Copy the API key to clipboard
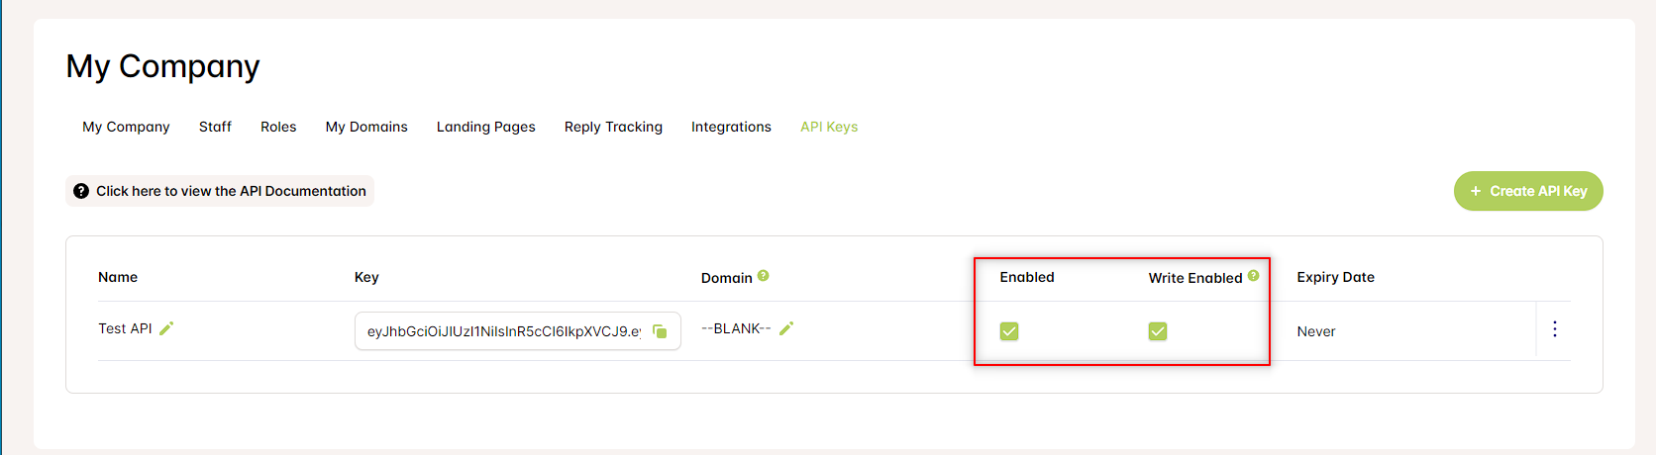Screen dimensions: 1656x455 pyautogui.click(x=660, y=331)
